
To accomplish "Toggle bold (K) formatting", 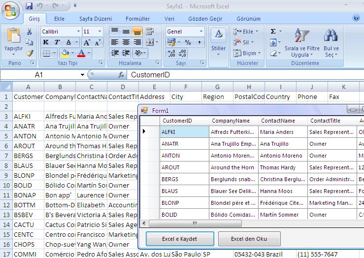I will pos(46,42).
